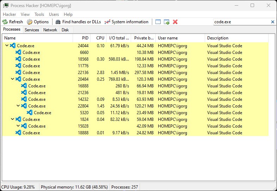Click the 297.58 MB private bytes cell
The image size is (277, 191).
tap(144, 73)
